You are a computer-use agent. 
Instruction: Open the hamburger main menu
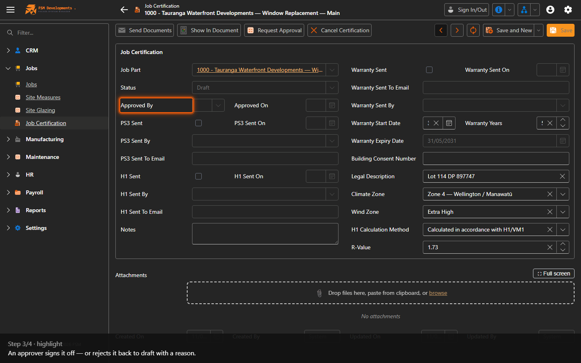click(x=10, y=10)
